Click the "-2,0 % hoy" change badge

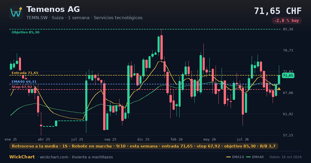click(287, 21)
